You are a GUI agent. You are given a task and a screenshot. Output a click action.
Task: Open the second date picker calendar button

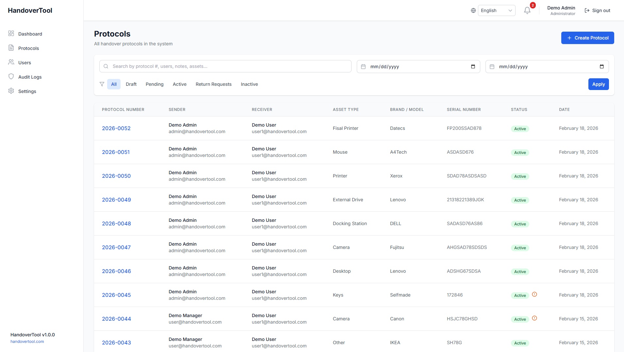pyautogui.click(x=601, y=67)
